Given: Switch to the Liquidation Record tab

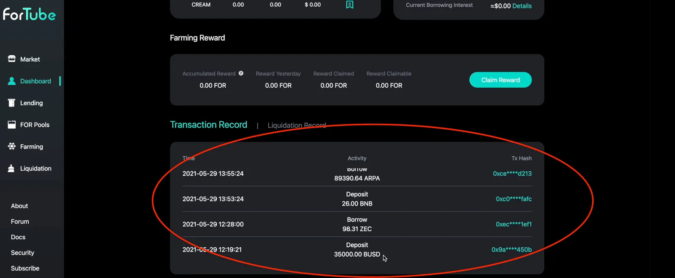Looking at the screenshot, I should point(297,126).
